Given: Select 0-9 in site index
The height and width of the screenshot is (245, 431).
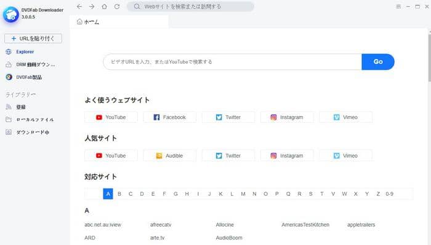Looking at the screenshot, I should pyautogui.click(x=390, y=194).
